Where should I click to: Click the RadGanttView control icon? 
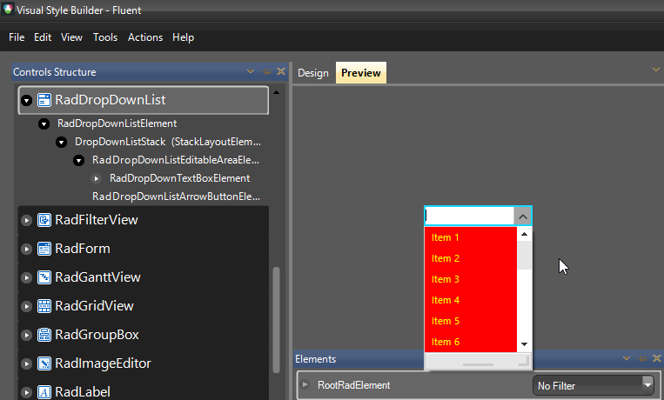point(44,278)
